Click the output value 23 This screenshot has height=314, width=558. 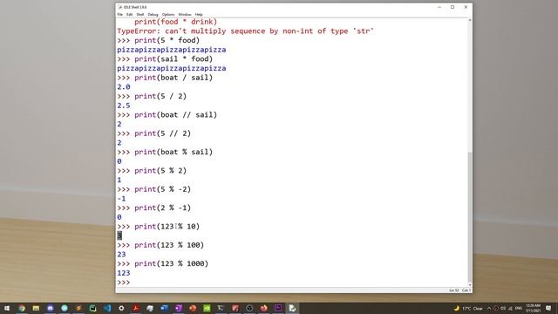point(121,255)
